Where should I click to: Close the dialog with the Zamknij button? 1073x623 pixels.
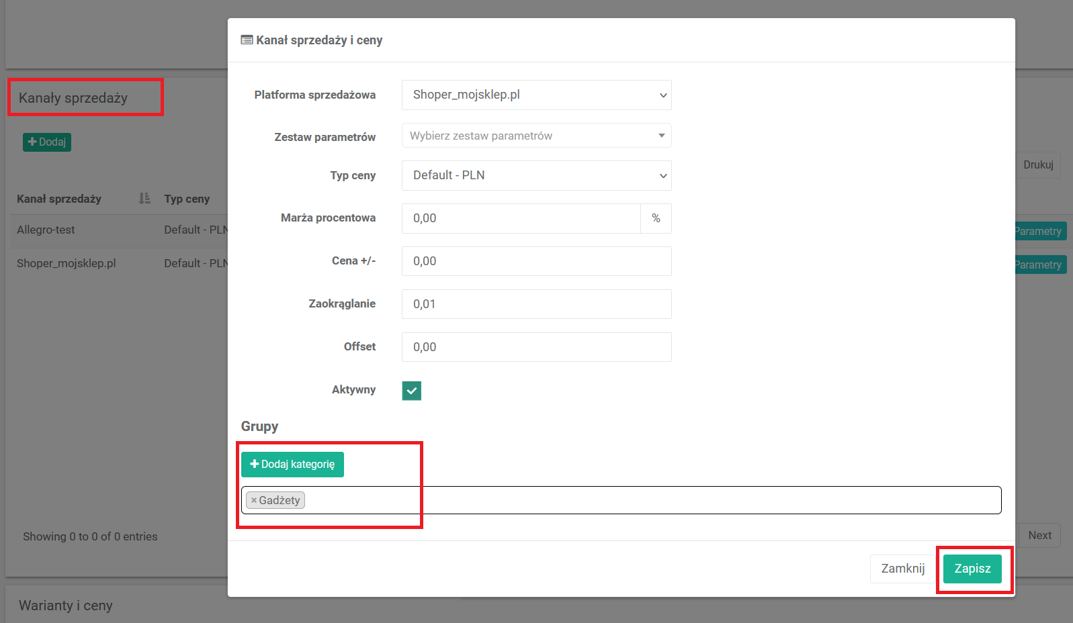902,569
